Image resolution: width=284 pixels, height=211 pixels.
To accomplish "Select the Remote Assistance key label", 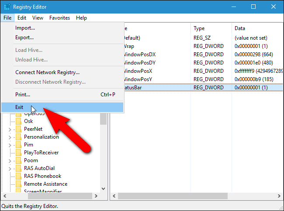I will tap(45, 184).
